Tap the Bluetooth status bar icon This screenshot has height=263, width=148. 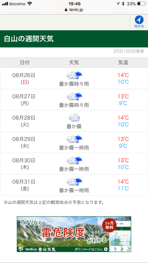click(123, 4)
